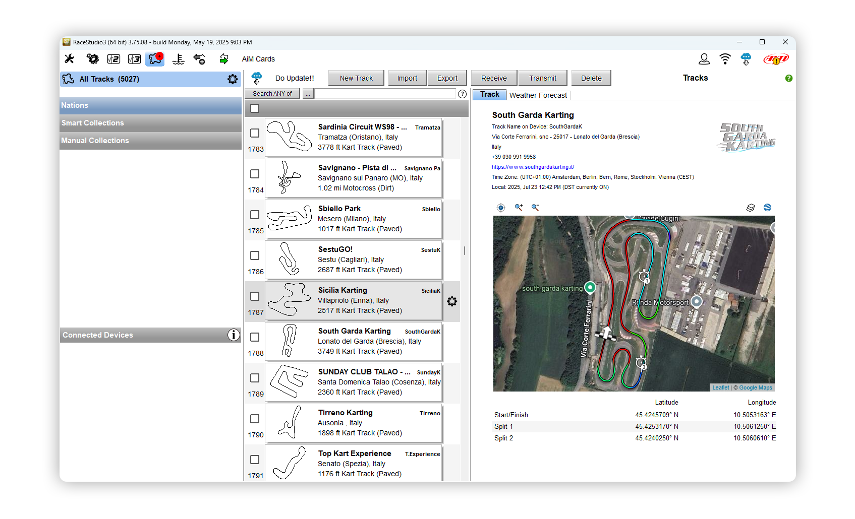Click Do Update!!
The height and width of the screenshot is (519, 855).
(x=295, y=78)
